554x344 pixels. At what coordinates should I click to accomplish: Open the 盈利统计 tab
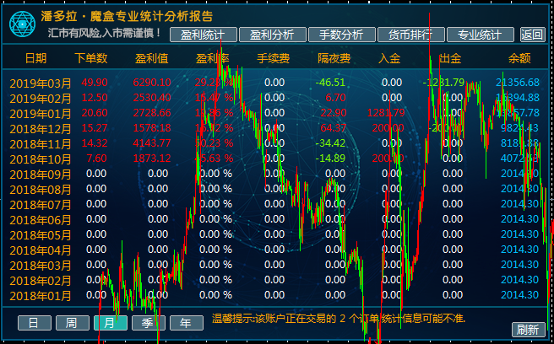[204, 35]
